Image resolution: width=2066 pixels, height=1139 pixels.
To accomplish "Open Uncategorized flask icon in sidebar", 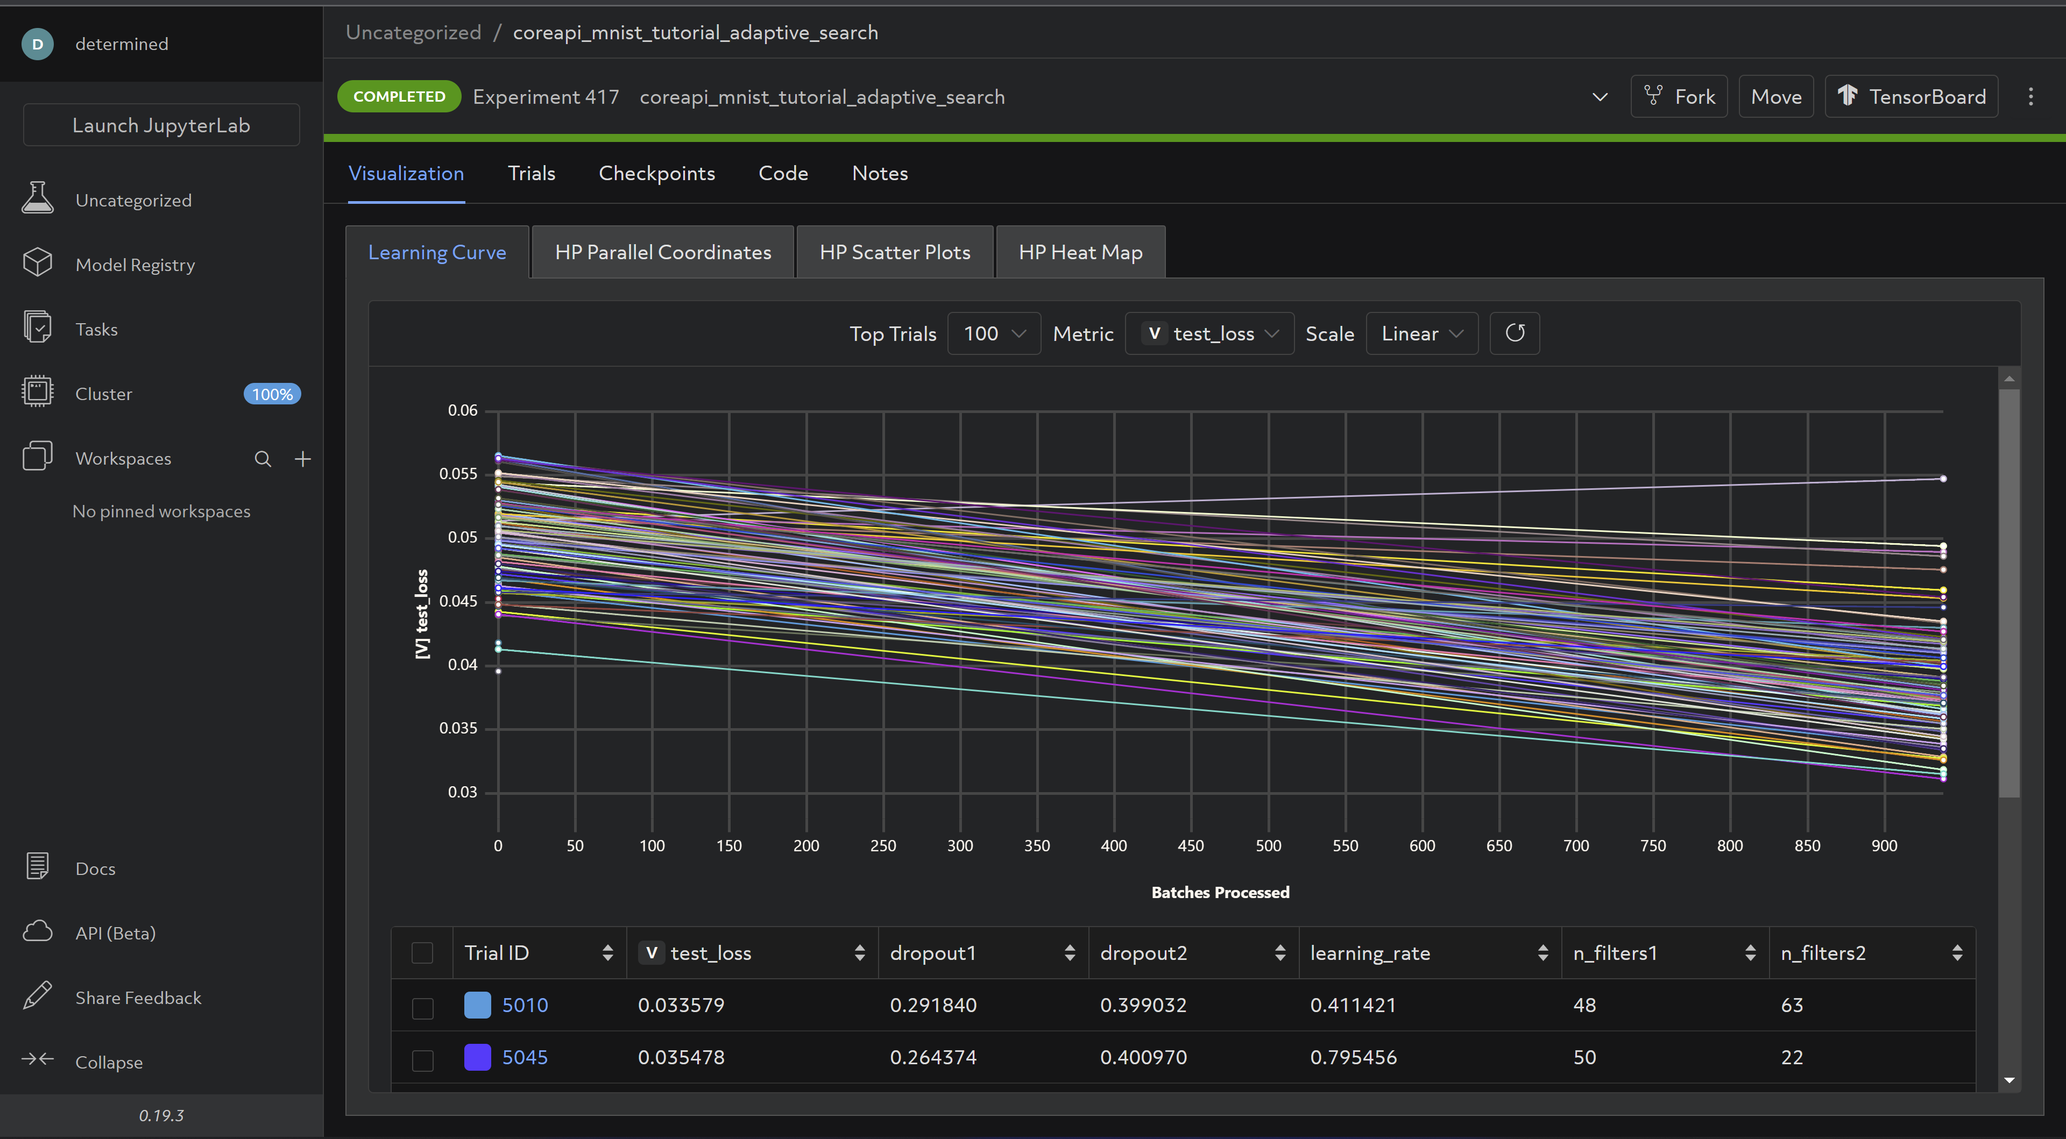I will click(x=37, y=198).
